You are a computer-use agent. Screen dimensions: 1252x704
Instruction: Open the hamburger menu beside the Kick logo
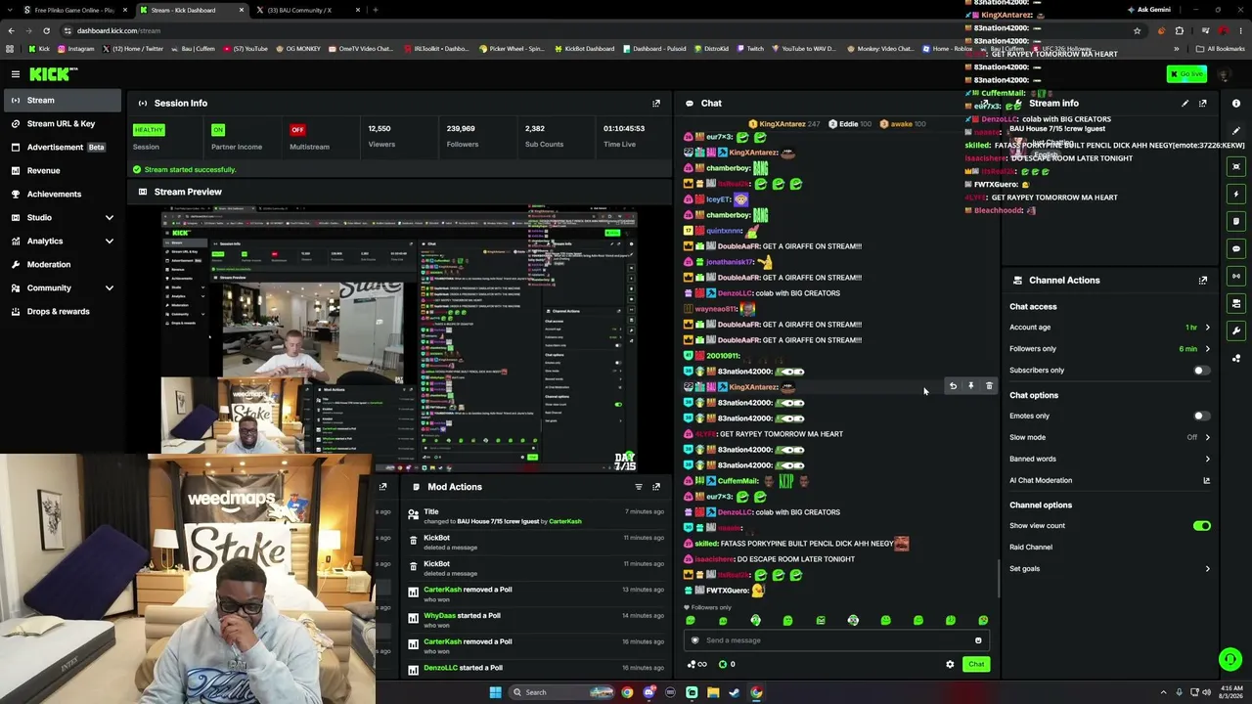pyautogui.click(x=16, y=73)
